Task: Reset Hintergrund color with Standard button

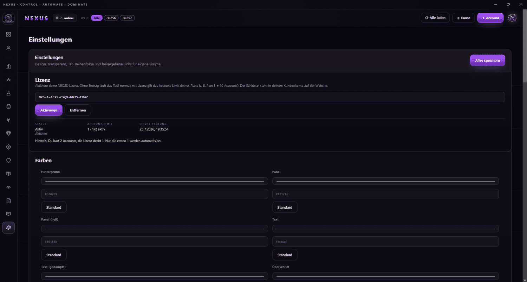Action: (x=54, y=207)
